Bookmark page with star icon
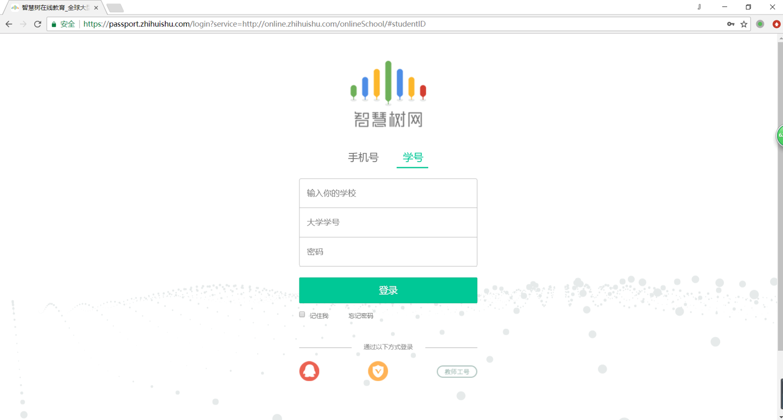This screenshot has height=420, width=783. [744, 24]
